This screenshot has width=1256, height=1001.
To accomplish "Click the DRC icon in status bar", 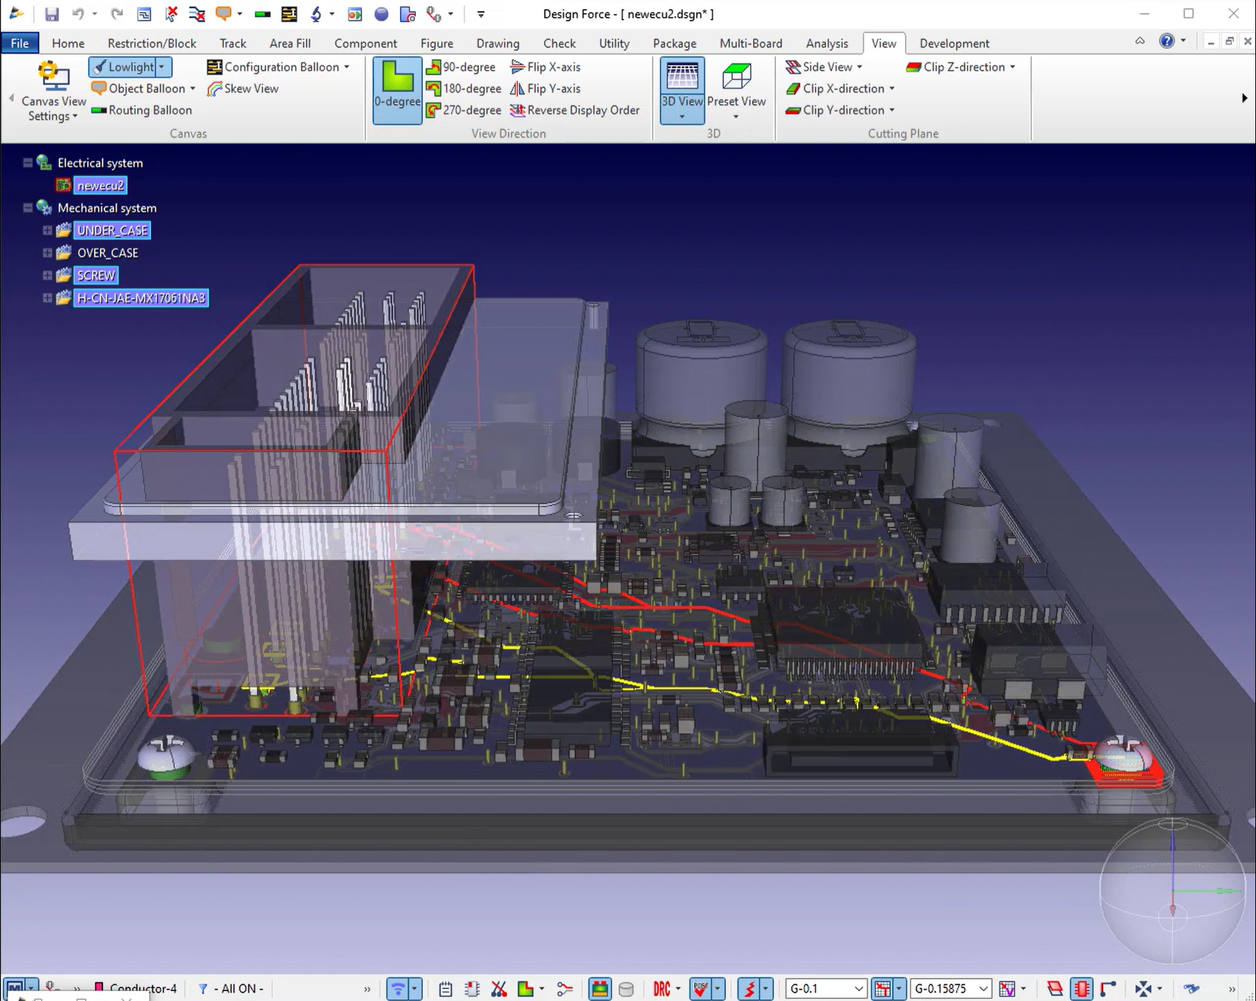I will coord(661,988).
